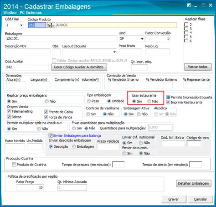Open the product search icon beside Código Produto
The image size is (216, 207).
click(51, 25)
